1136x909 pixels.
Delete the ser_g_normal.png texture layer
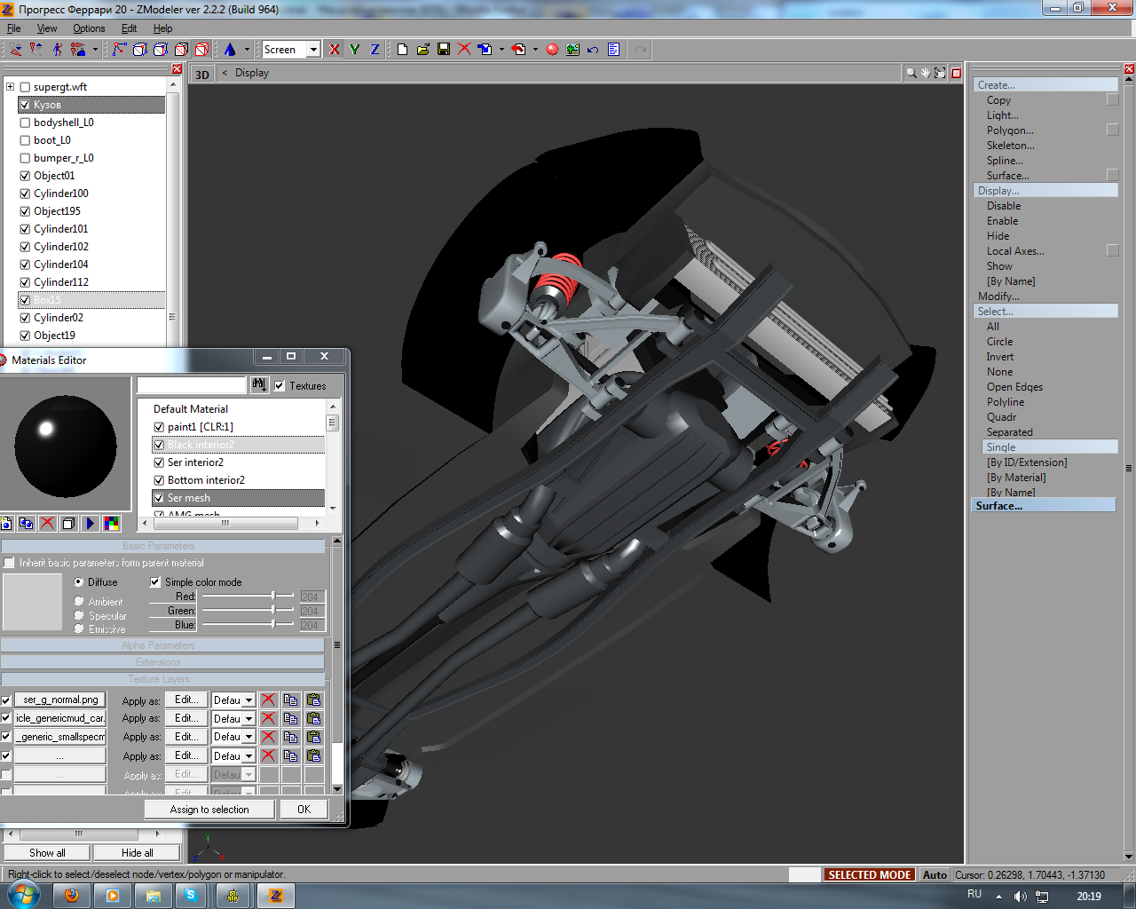tap(268, 700)
